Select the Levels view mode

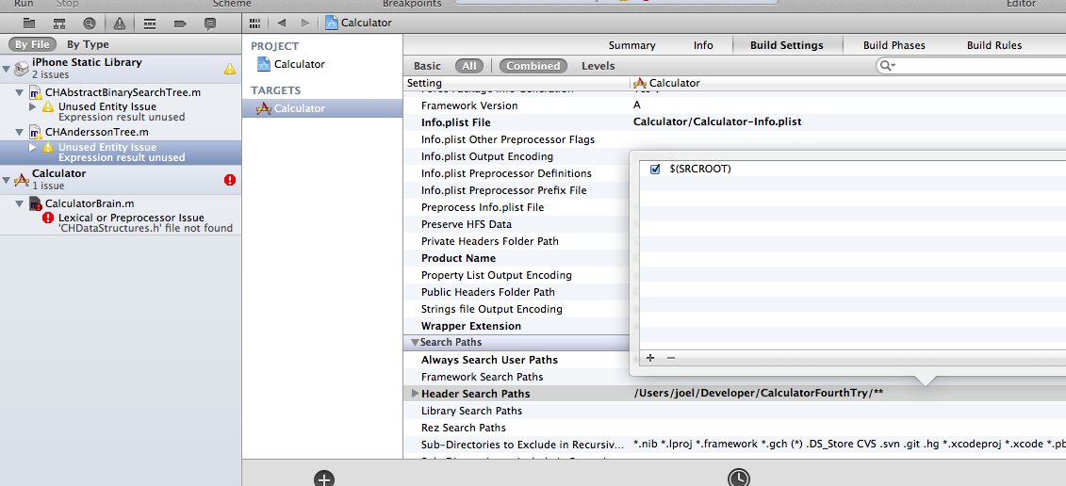tap(599, 66)
